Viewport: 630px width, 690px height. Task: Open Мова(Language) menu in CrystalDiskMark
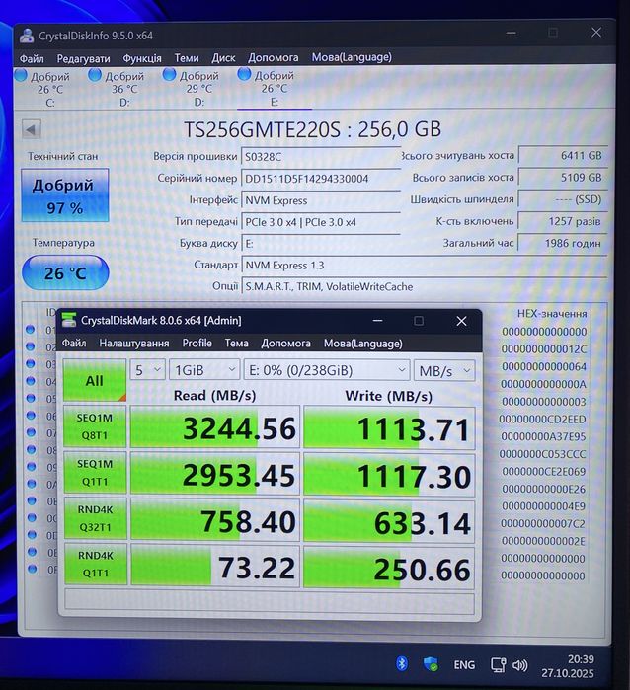click(362, 344)
